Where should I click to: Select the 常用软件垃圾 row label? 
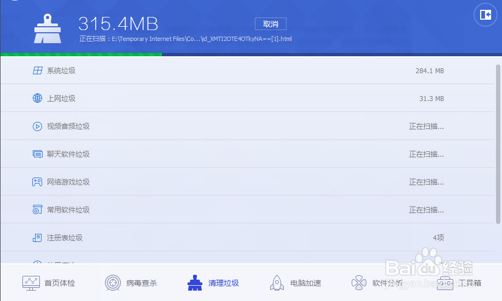68,210
